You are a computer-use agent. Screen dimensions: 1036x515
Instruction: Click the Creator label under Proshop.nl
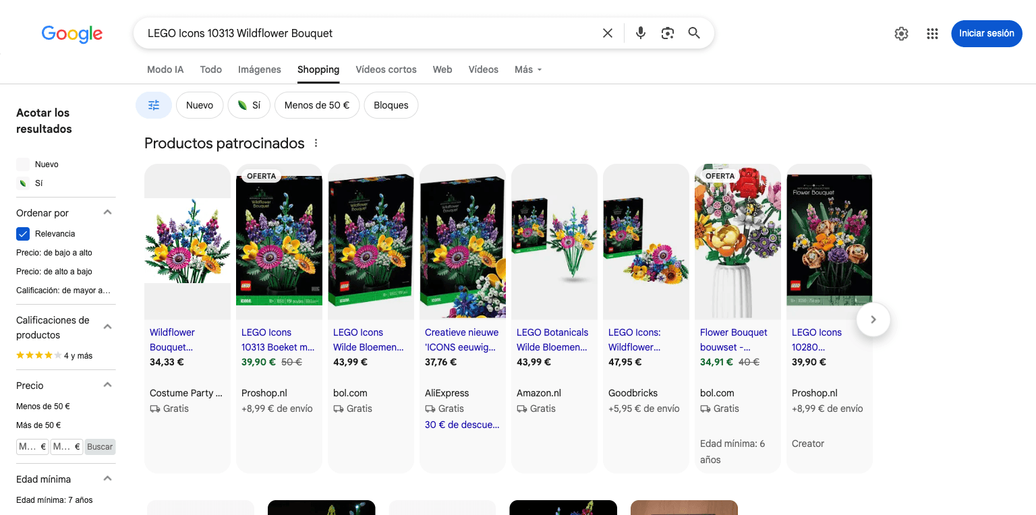[x=808, y=444]
